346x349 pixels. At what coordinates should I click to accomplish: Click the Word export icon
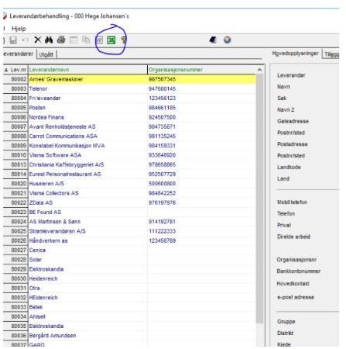coord(99,40)
